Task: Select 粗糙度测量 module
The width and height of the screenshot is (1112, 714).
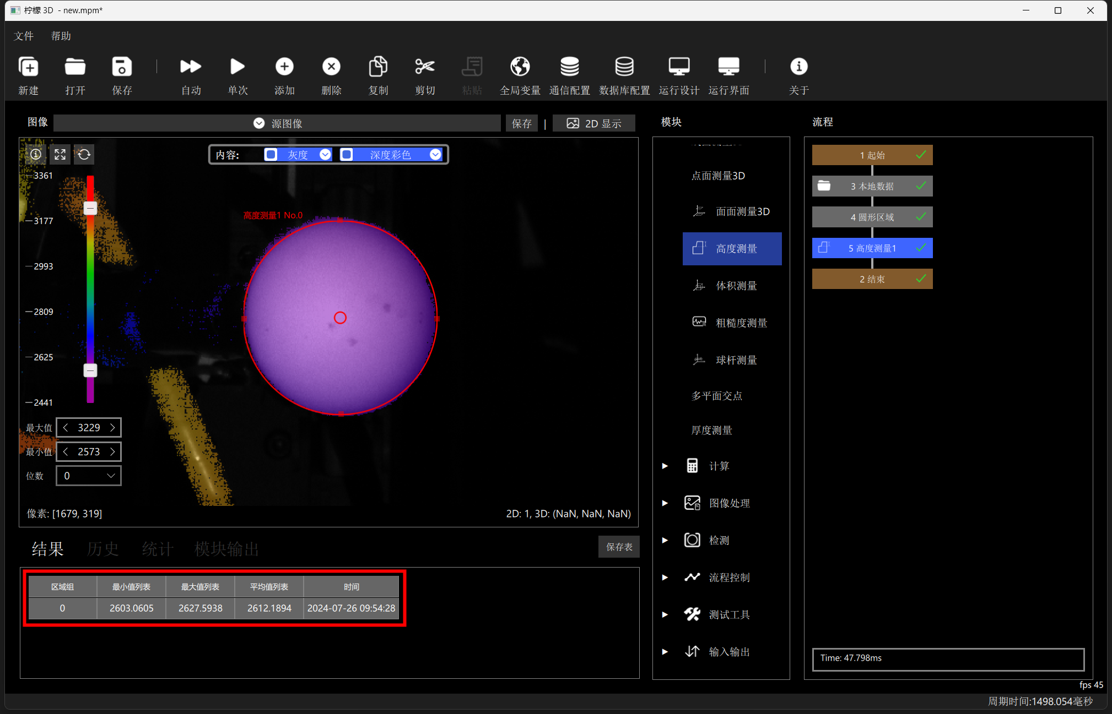Action: pos(732,323)
